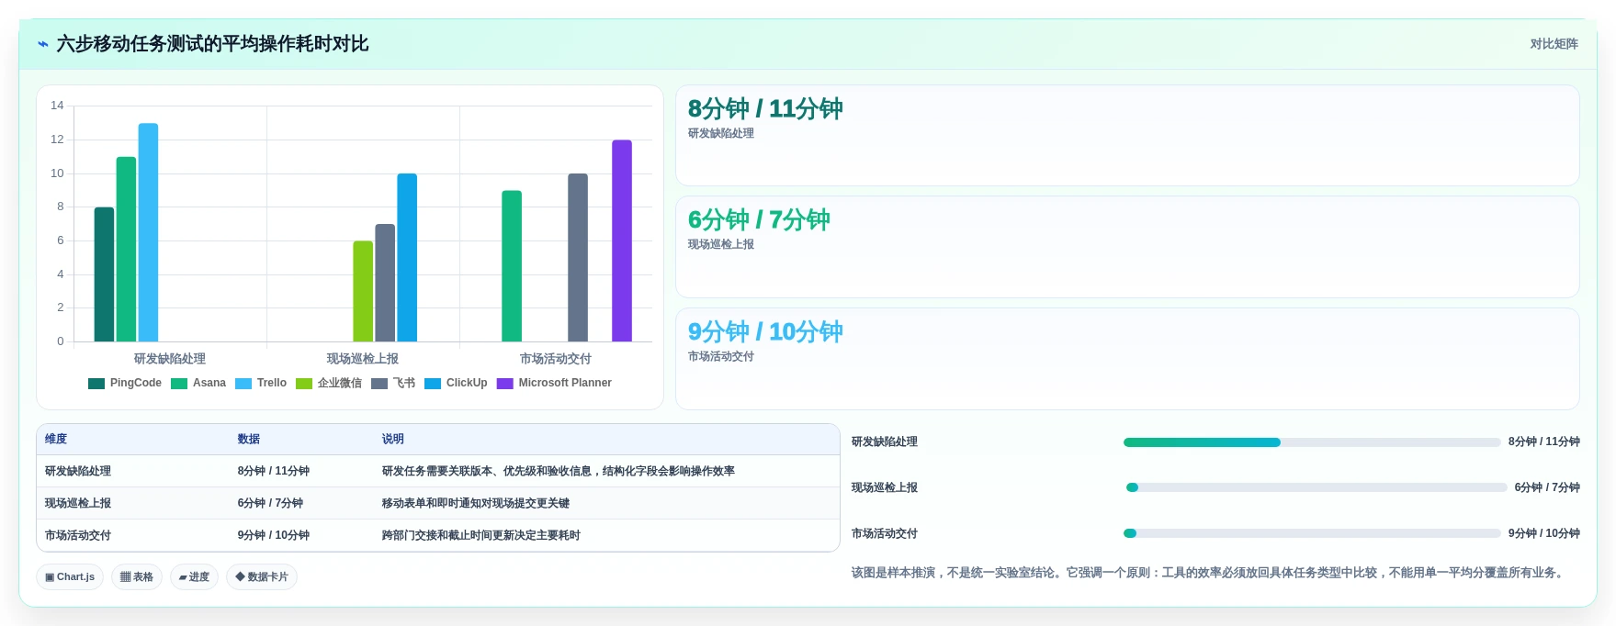This screenshot has width=1616, height=626.
Task: Click the 对比矩阵 label in the header
Action: coord(1554,44)
